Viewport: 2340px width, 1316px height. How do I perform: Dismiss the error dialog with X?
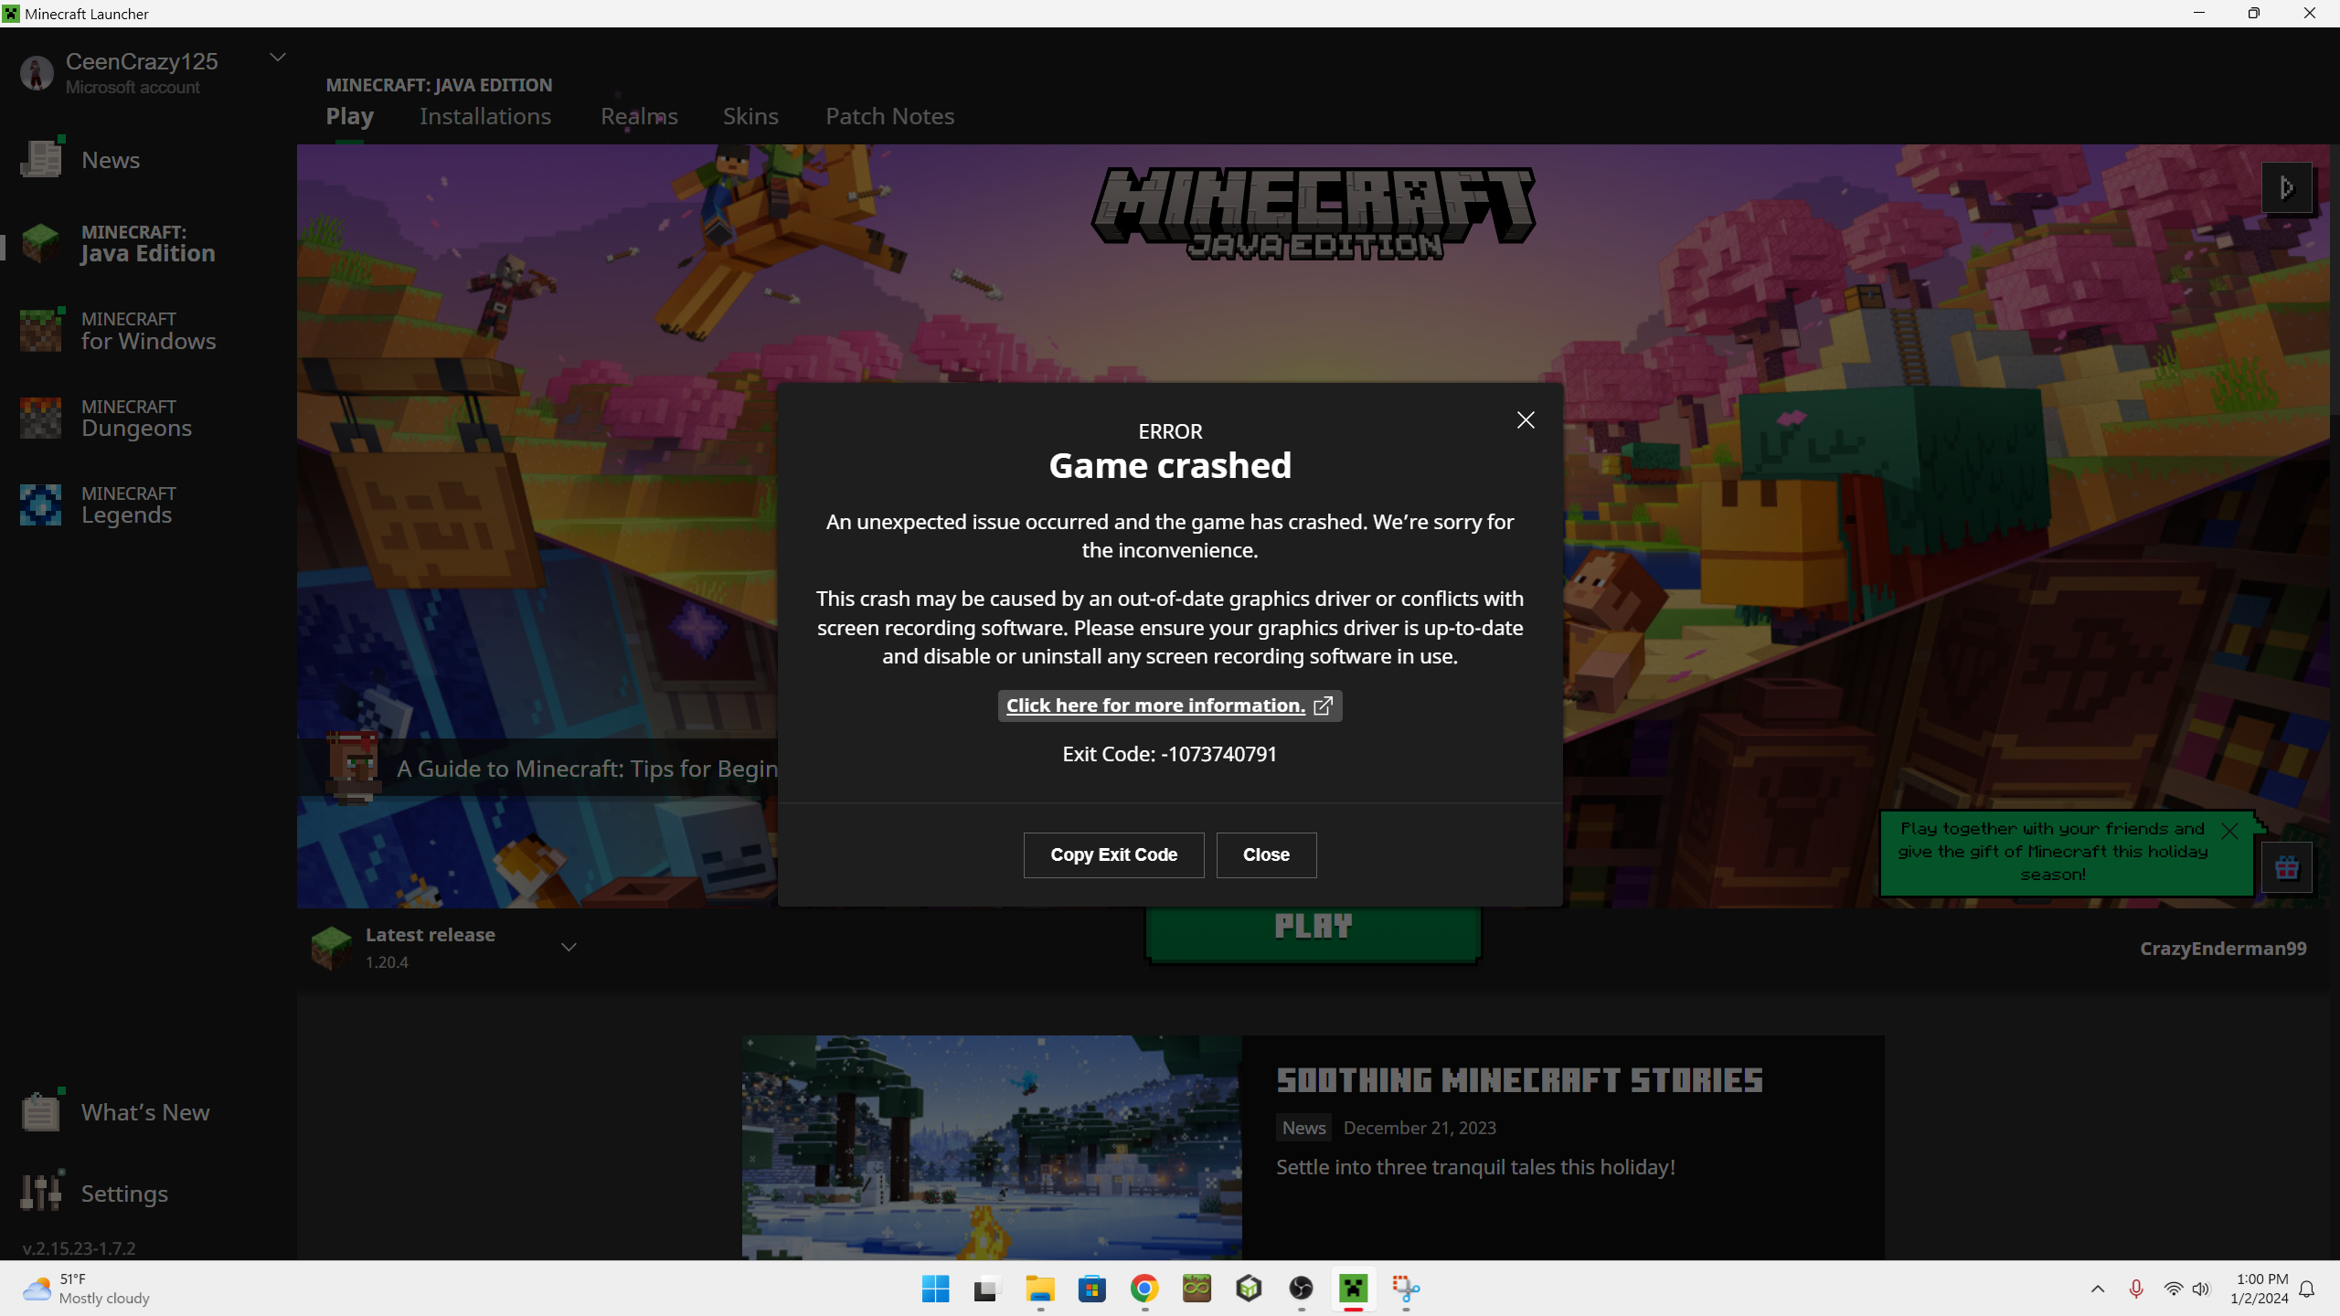(1526, 419)
